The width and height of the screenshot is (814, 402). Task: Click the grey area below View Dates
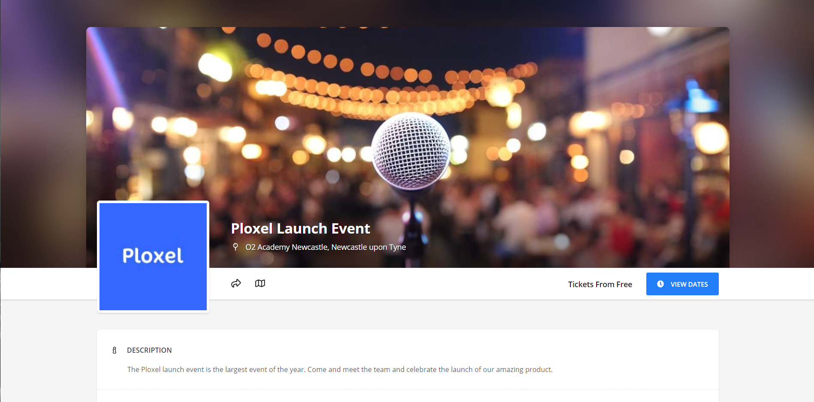682,314
